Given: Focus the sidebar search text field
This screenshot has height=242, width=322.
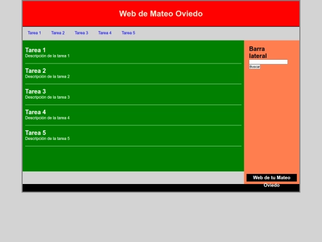Looking at the screenshot, I should [x=268, y=62].
